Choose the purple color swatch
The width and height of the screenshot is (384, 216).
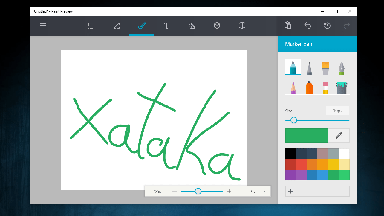point(290,175)
